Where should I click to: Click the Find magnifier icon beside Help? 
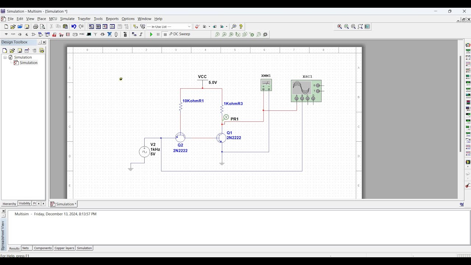click(x=234, y=26)
